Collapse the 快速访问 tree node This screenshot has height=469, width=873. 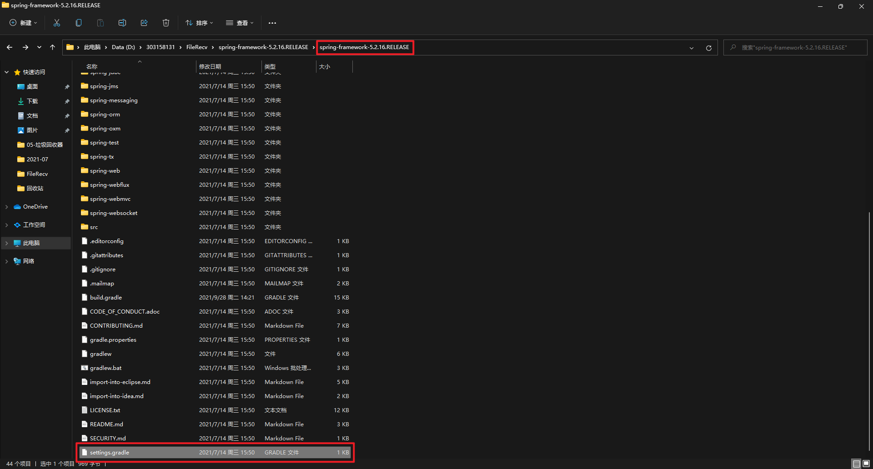(x=6, y=72)
